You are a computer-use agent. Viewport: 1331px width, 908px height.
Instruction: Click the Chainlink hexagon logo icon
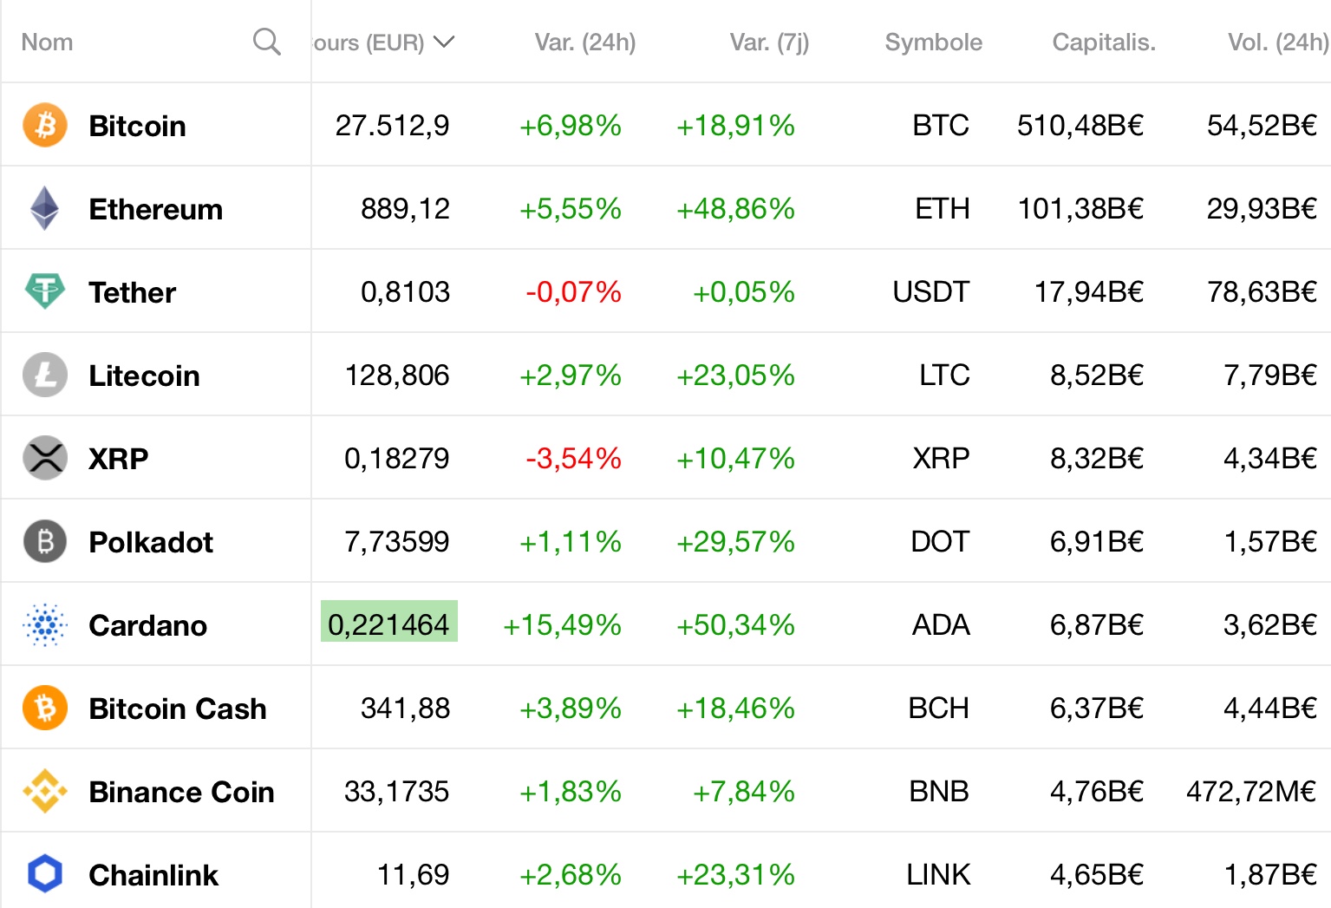(45, 873)
